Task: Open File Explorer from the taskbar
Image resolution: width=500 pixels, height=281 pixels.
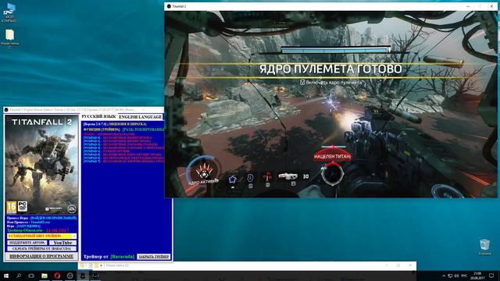Action: 45,276
